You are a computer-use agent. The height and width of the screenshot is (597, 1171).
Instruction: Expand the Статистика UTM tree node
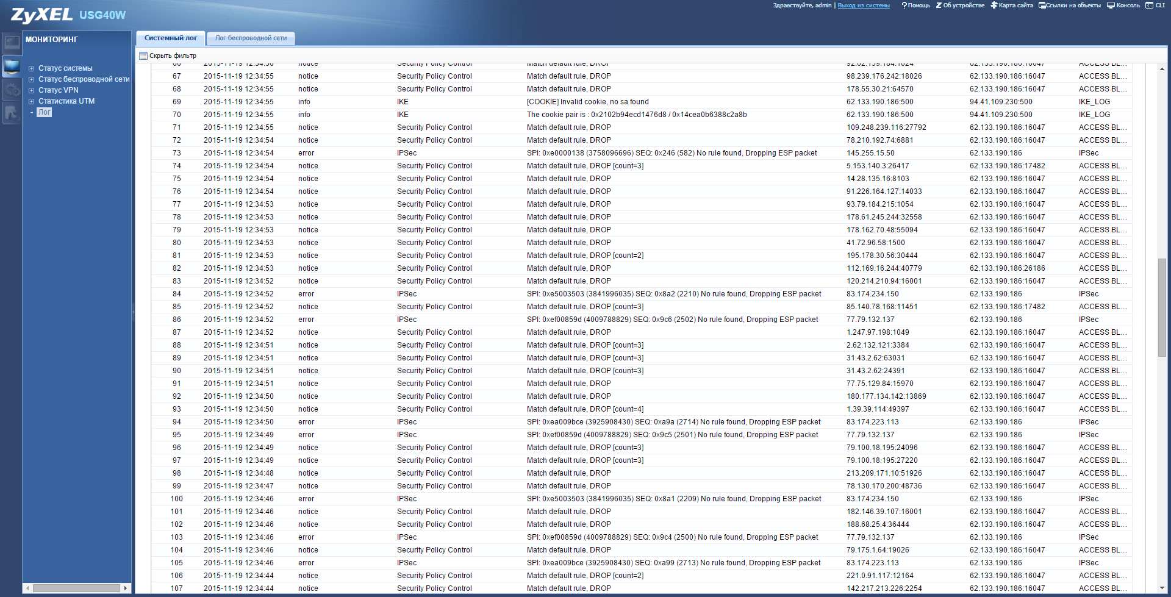click(x=32, y=101)
